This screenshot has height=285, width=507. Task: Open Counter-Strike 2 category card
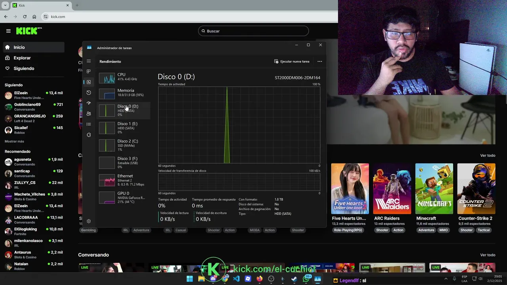[x=476, y=189]
